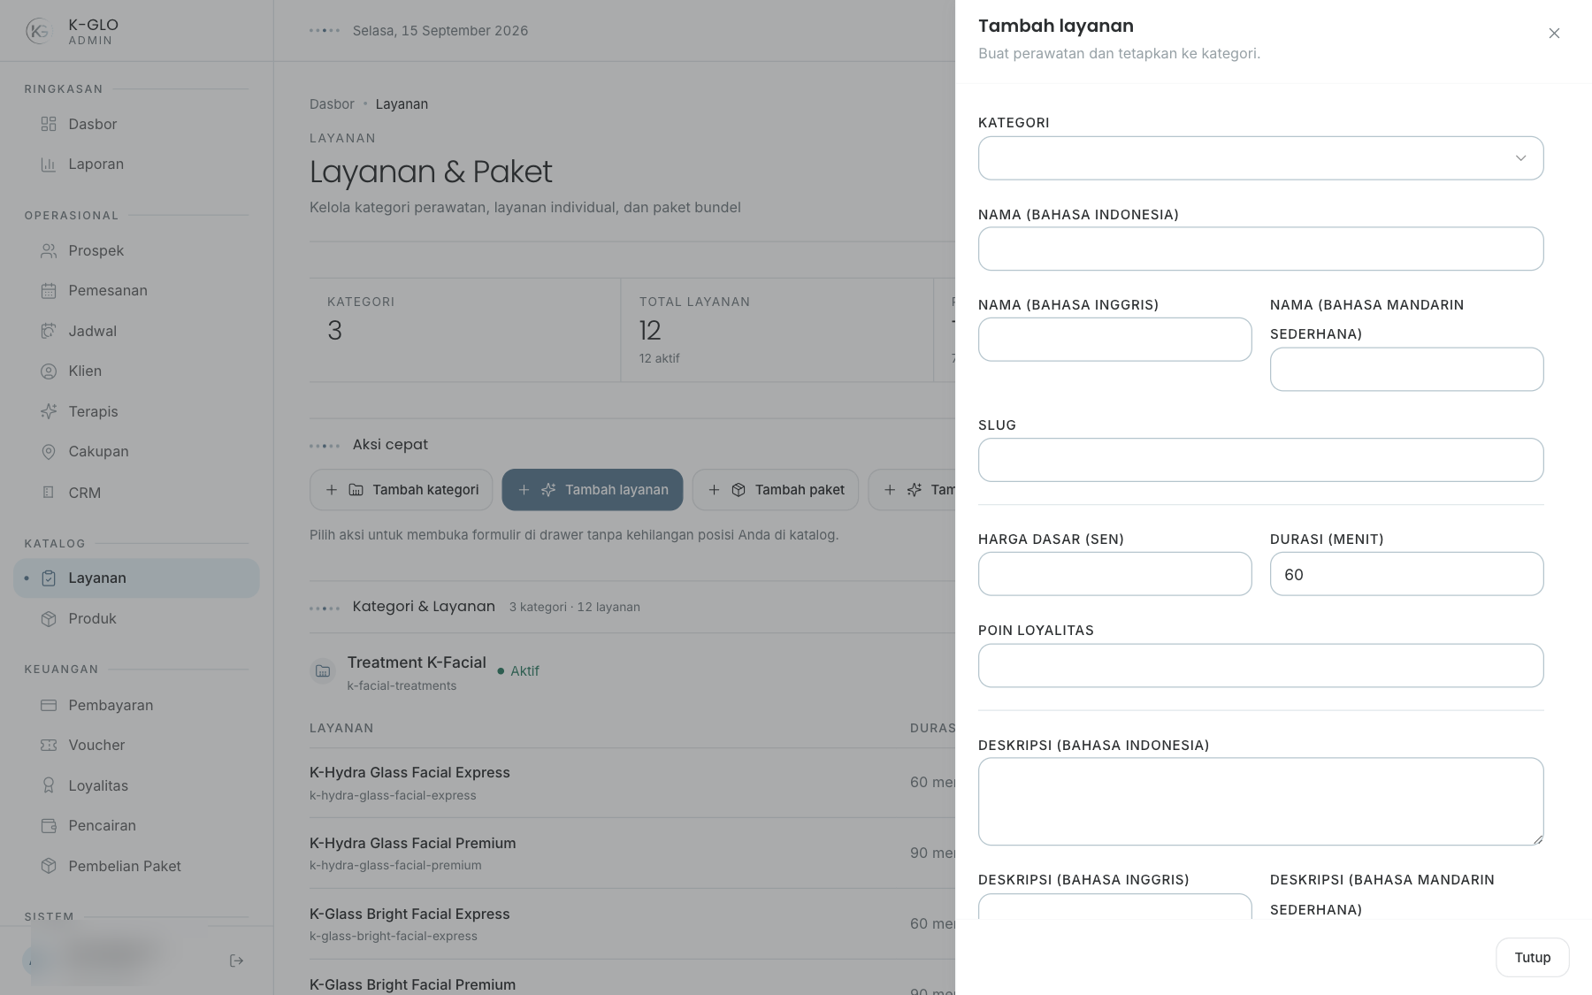Click the Durasi field showing 60

pyautogui.click(x=1406, y=574)
